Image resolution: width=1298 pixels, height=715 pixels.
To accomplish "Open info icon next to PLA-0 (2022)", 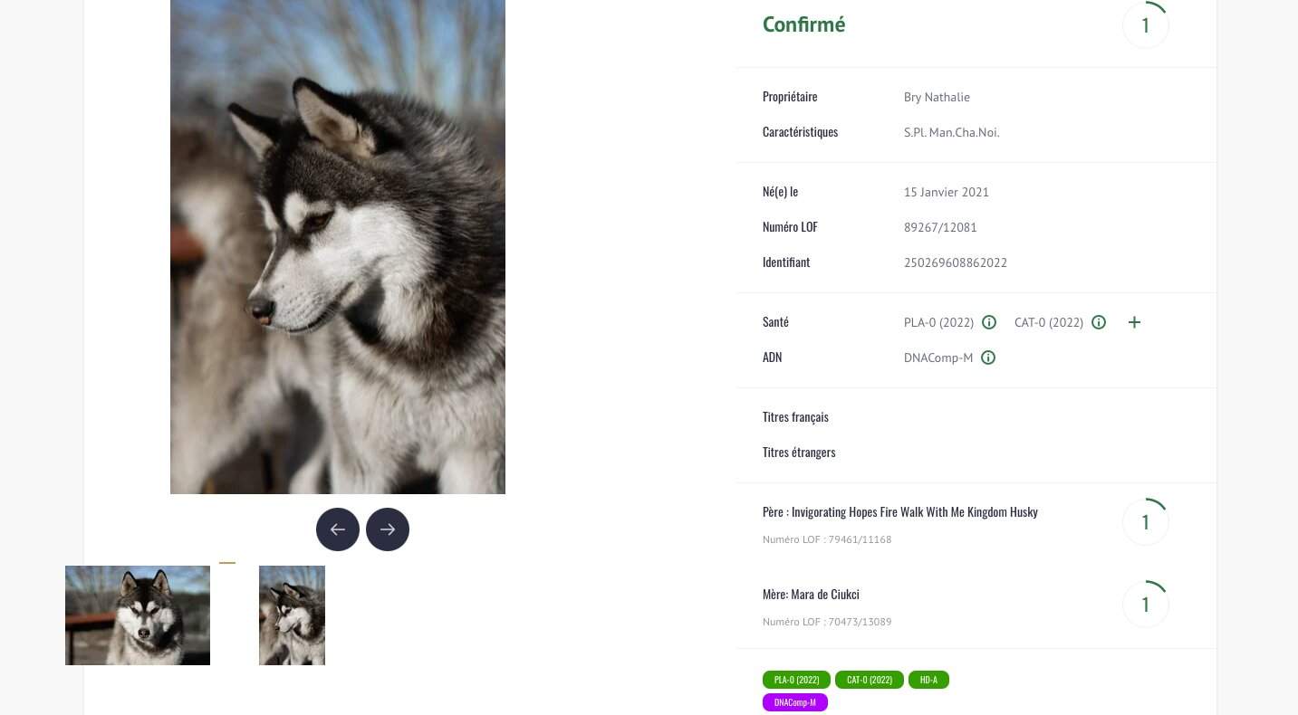I will pyautogui.click(x=989, y=322).
